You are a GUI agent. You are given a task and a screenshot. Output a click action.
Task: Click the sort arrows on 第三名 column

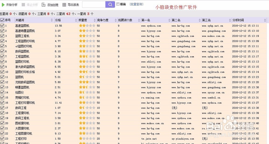[x=230, y=20]
